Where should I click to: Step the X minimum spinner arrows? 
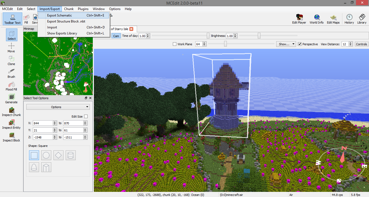pyautogui.click(x=55, y=123)
